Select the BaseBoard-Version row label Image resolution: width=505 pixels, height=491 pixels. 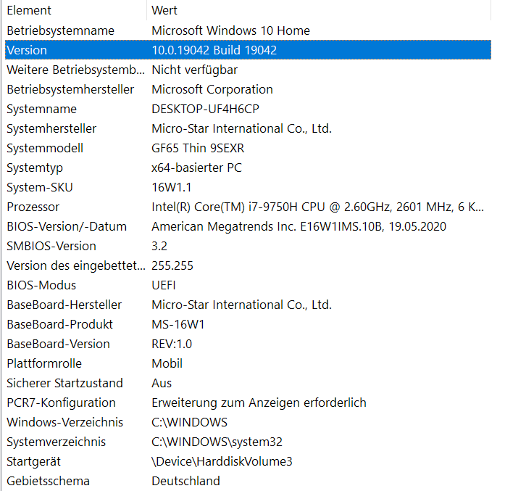(x=58, y=344)
